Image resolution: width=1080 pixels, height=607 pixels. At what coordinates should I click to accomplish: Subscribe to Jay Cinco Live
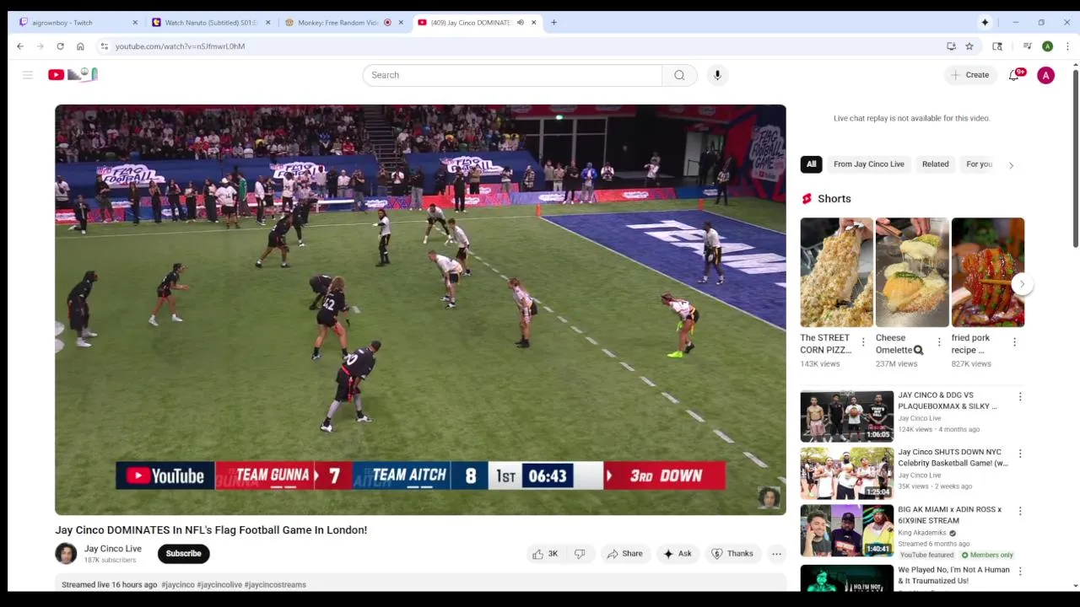[x=183, y=554]
